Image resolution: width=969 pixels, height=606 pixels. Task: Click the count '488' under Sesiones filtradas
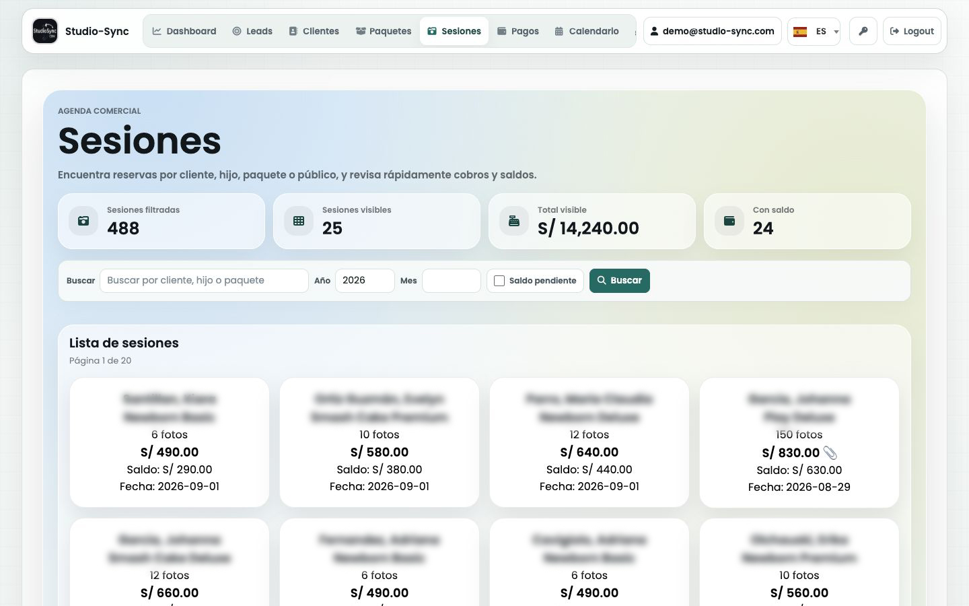(123, 228)
